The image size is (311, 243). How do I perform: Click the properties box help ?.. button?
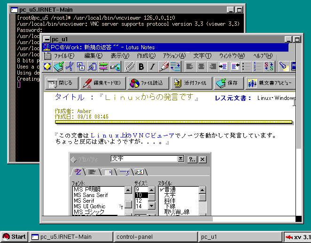pyautogui.click(x=193, y=159)
